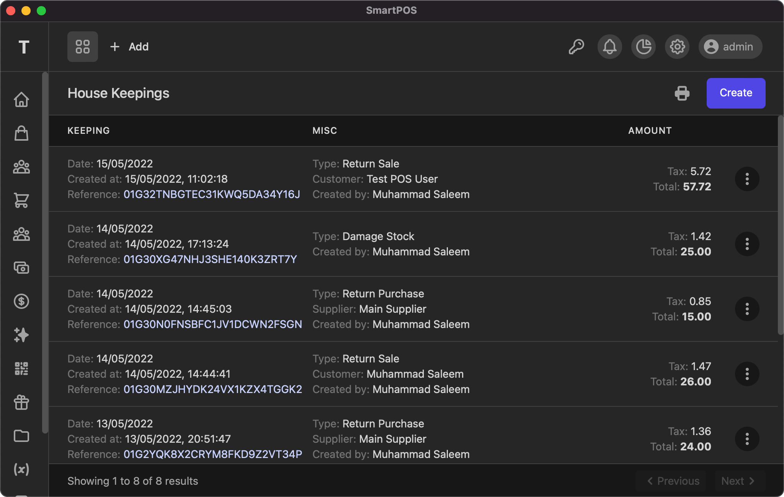784x497 pixels.
Task: Open the notifications bell
Action: (610, 47)
